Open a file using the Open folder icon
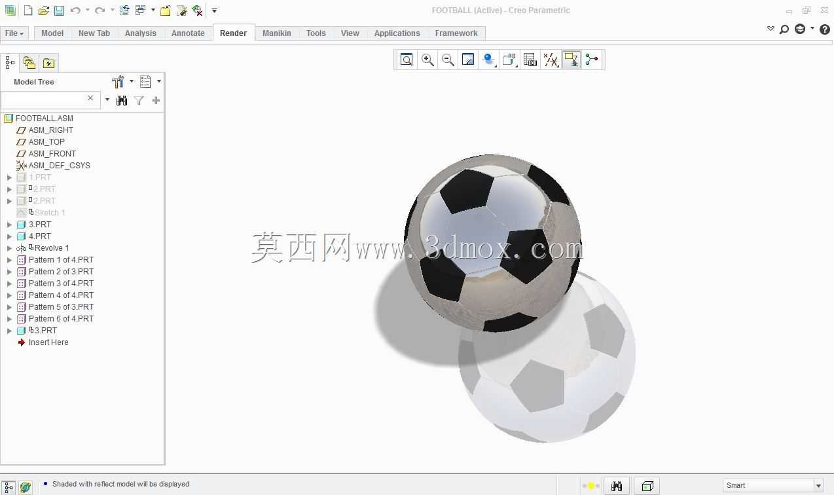Viewport: 834px width, 495px height. (43, 10)
